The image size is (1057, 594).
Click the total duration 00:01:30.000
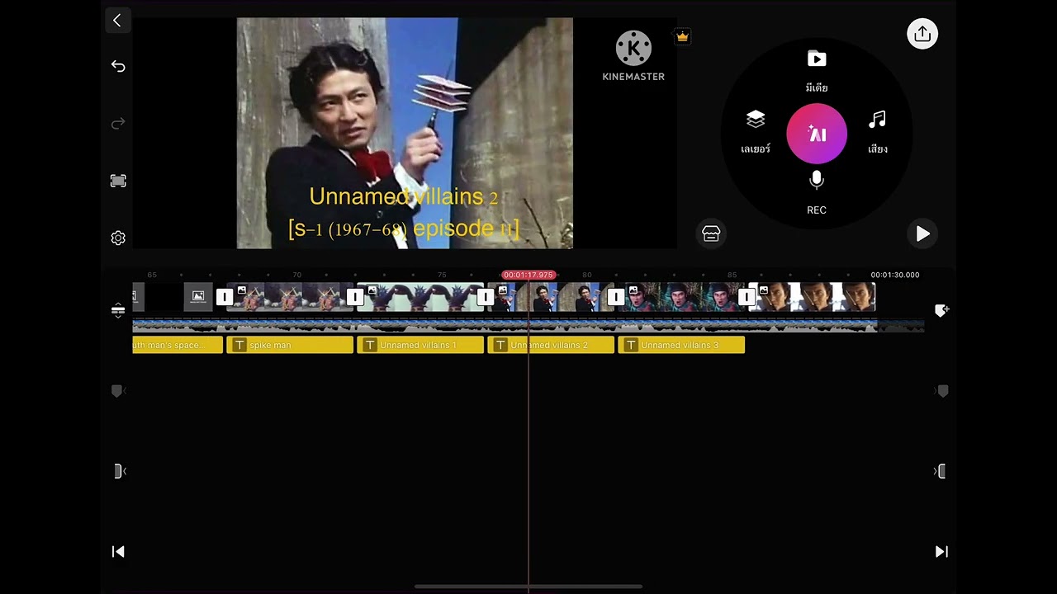894,275
